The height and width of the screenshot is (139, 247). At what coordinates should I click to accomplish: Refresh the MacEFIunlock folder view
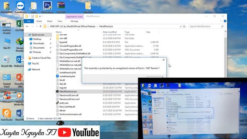tap(184, 27)
